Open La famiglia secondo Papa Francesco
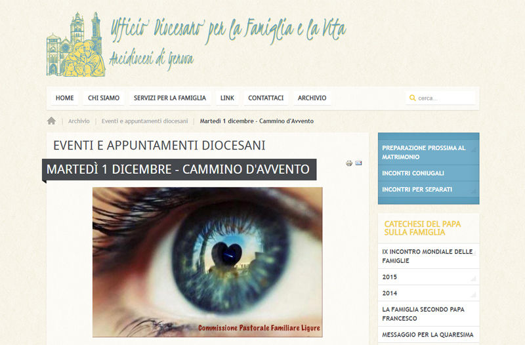525x345 pixels. click(x=429, y=314)
